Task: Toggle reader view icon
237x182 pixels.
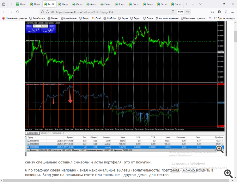Action: point(173,12)
